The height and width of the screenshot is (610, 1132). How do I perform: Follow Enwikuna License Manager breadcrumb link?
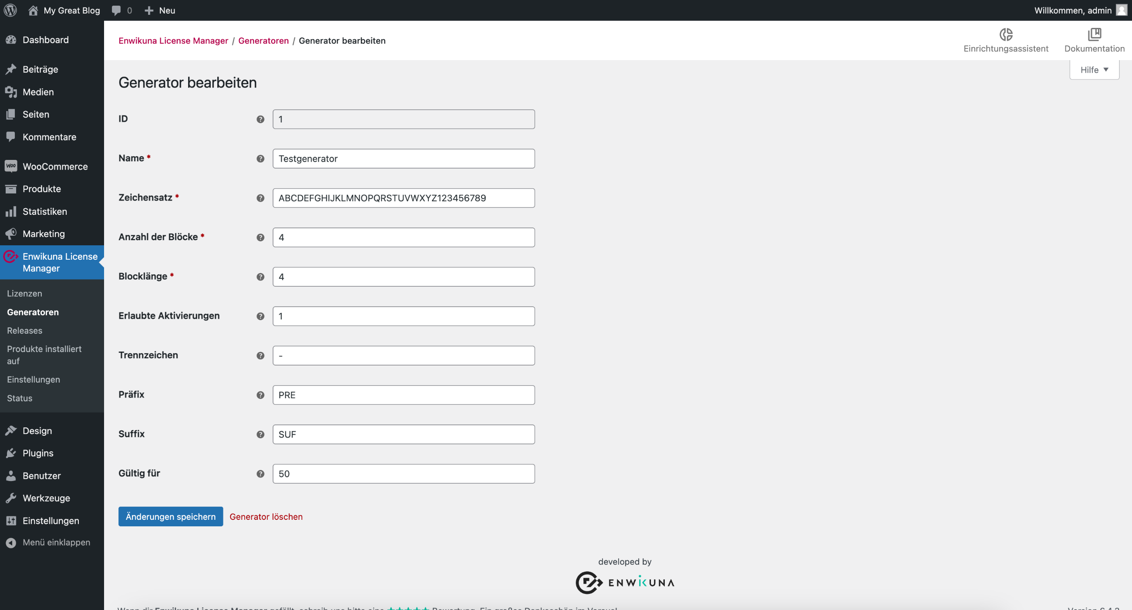coord(173,41)
